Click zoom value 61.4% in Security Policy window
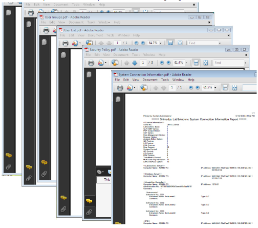The height and width of the screenshot is (228, 258). click(x=179, y=63)
